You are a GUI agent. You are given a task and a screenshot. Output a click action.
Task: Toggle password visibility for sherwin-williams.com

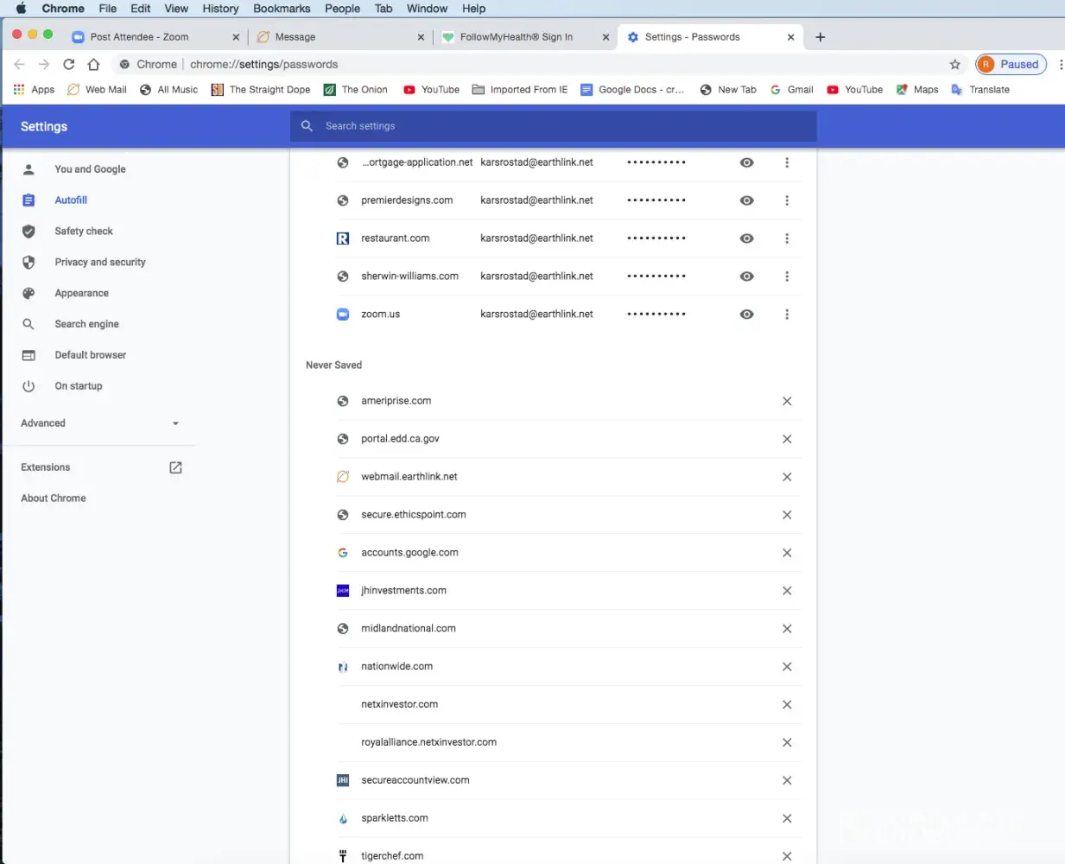pyautogui.click(x=746, y=276)
